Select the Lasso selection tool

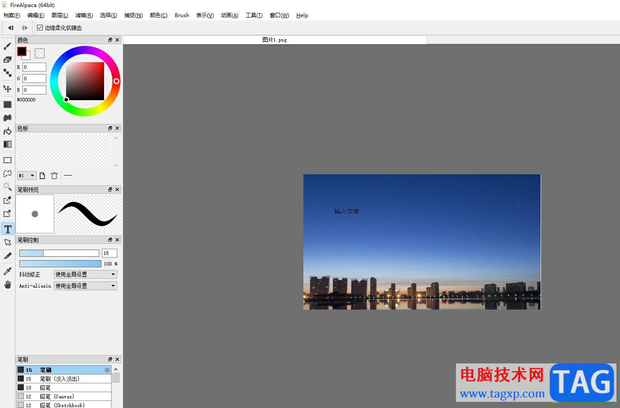7,173
